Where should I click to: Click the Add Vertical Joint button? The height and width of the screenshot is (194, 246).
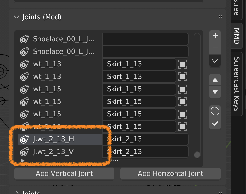(x=64, y=173)
